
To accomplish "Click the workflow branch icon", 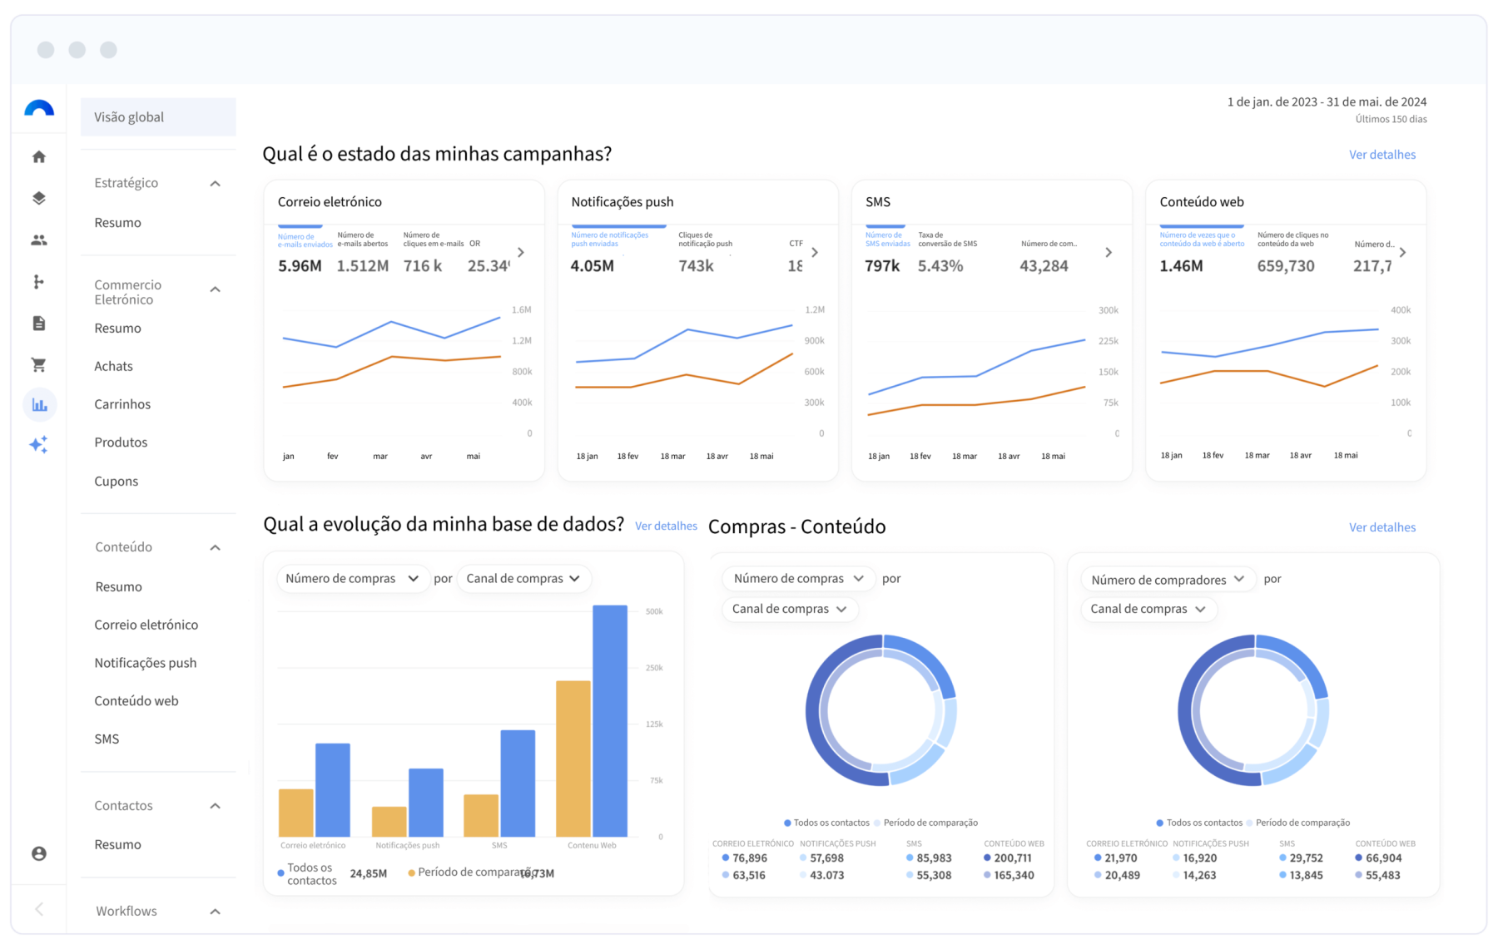I will click(39, 282).
